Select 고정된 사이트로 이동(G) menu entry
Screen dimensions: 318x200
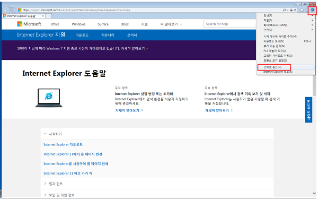point(286,56)
